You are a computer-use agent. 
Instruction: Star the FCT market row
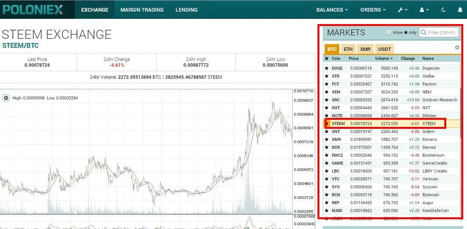tap(327, 84)
